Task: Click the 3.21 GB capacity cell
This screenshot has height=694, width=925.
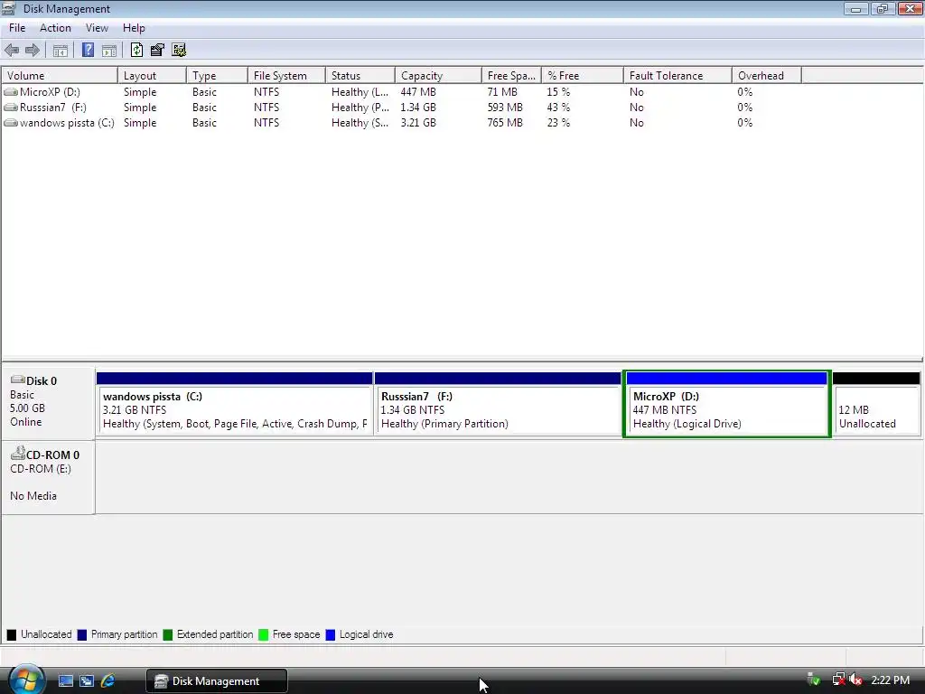Action: point(418,123)
